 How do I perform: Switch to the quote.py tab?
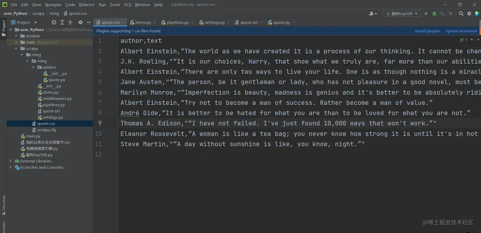pyautogui.click(x=282, y=22)
